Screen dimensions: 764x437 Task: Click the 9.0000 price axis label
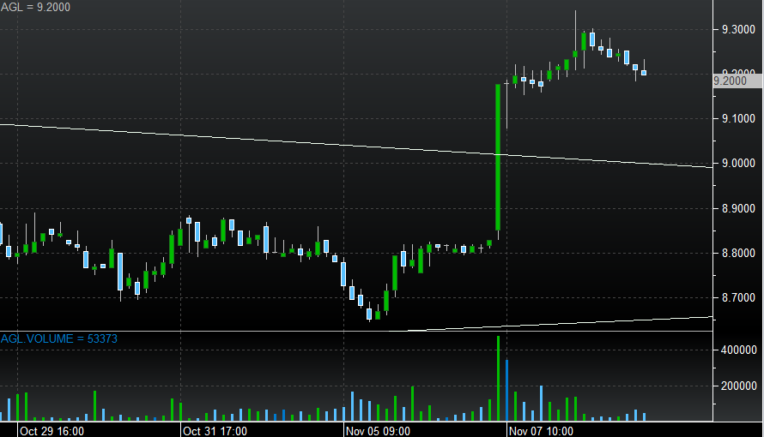pyautogui.click(x=739, y=164)
